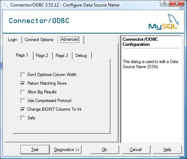187x159 pixels.
Task: Select the Advanced tab
Action: [x=71, y=40]
